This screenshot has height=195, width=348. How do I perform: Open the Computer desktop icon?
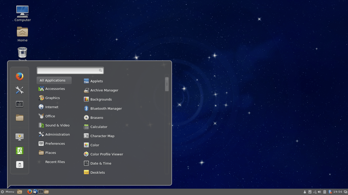pos(22,12)
